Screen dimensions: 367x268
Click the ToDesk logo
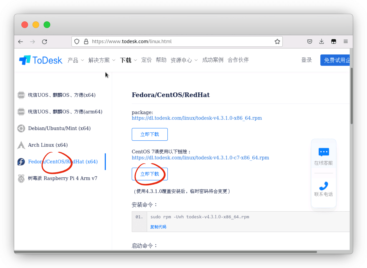point(41,60)
